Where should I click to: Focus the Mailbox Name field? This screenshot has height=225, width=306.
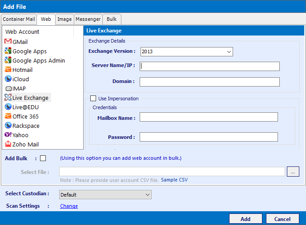coord(209,117)
